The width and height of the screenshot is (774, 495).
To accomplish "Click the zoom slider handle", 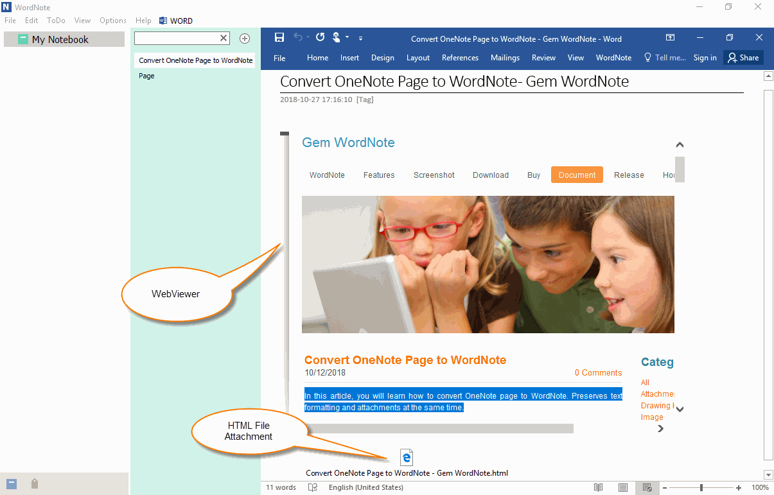I will click(x=701, y=487).
